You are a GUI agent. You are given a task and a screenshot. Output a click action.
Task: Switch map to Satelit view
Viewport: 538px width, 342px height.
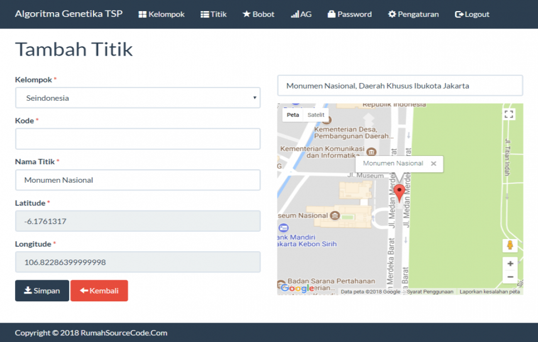[x=316, y=115]
